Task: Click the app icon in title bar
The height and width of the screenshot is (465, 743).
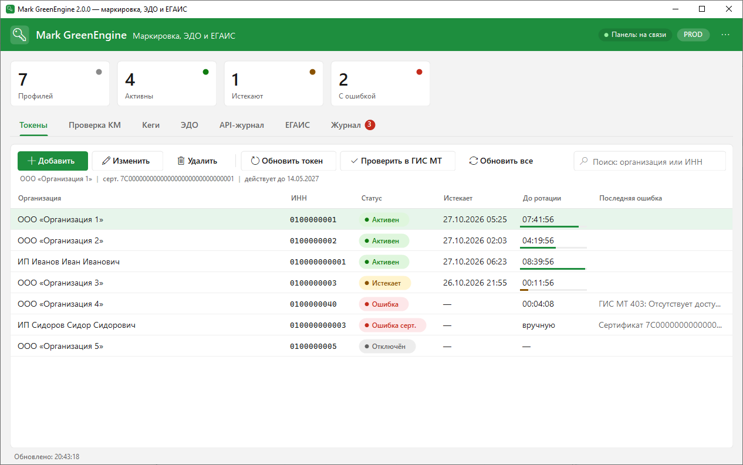Action: 9,9
